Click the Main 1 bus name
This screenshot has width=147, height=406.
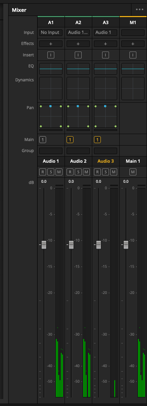tap(133, 161)
